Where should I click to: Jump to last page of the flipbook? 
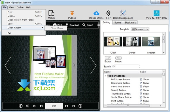click(x=73, y=106)
